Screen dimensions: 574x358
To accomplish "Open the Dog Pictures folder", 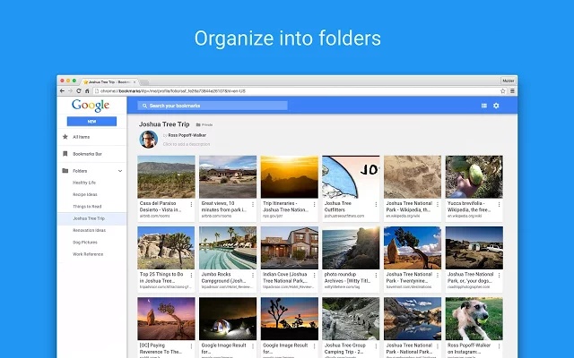I will (x=85, y=243).
